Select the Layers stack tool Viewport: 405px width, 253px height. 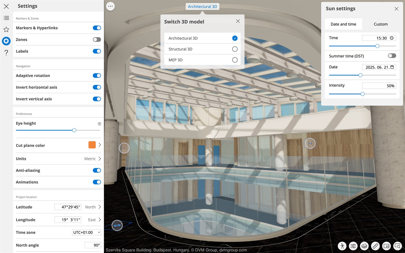(364, 246)
